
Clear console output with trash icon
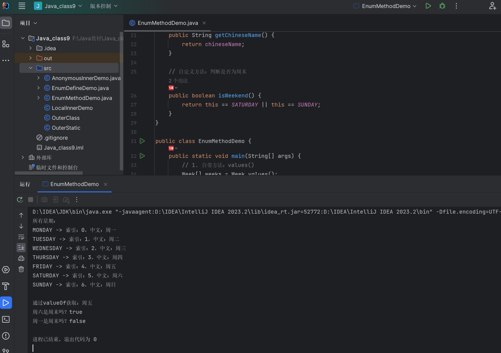click(x=21, y=269)
